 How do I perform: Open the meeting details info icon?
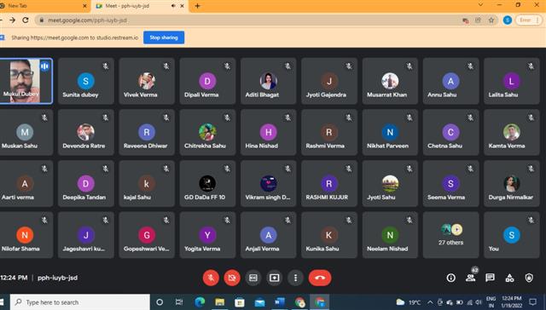(x=451, y=278)
